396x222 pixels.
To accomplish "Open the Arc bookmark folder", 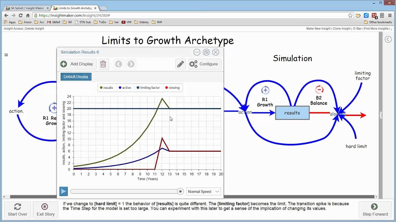I will 39,22.
